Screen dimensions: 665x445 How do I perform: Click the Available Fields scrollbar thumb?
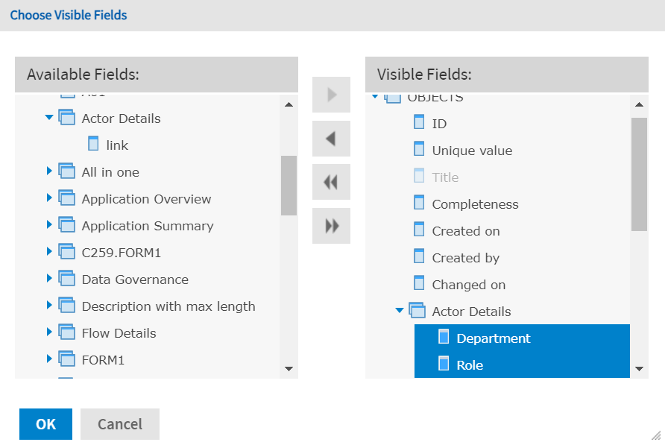289,186
